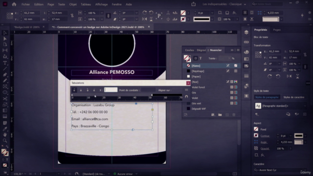This screenshot has width=313, height=176.
Task: Select reference point locator in Properties
Action: coord(258,54)
